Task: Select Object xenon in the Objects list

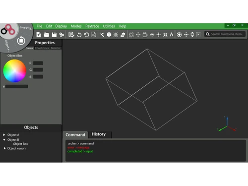Action: click(x=16, y=148)
